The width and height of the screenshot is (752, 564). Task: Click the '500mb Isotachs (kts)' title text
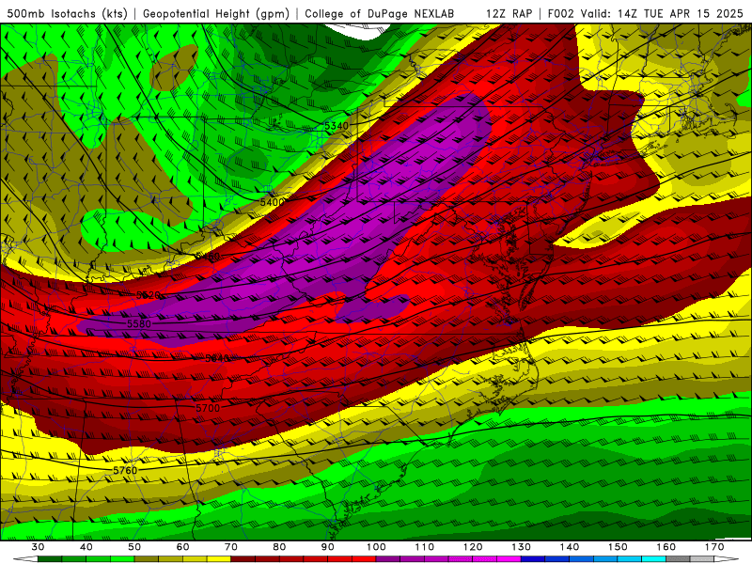point(67,14)
